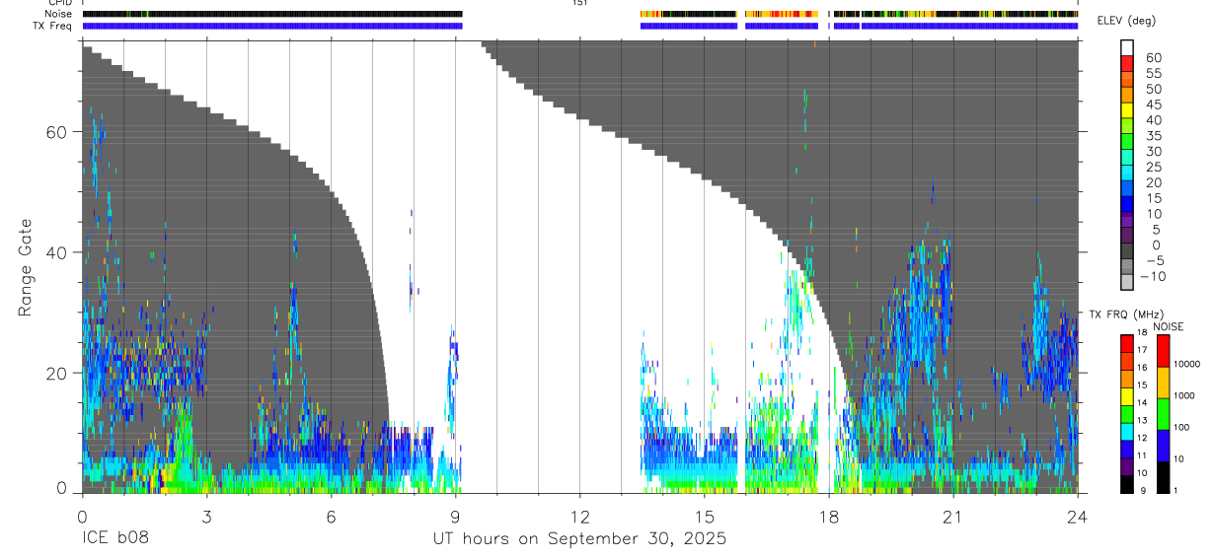Image resolution: width=1212 pixels, height=559 pixels.
Task: Click the cyan segment of ELEV colorbar
Action: pos(1127,173)
